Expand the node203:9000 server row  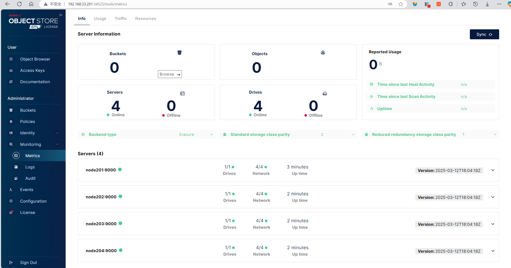click(493, 224)
